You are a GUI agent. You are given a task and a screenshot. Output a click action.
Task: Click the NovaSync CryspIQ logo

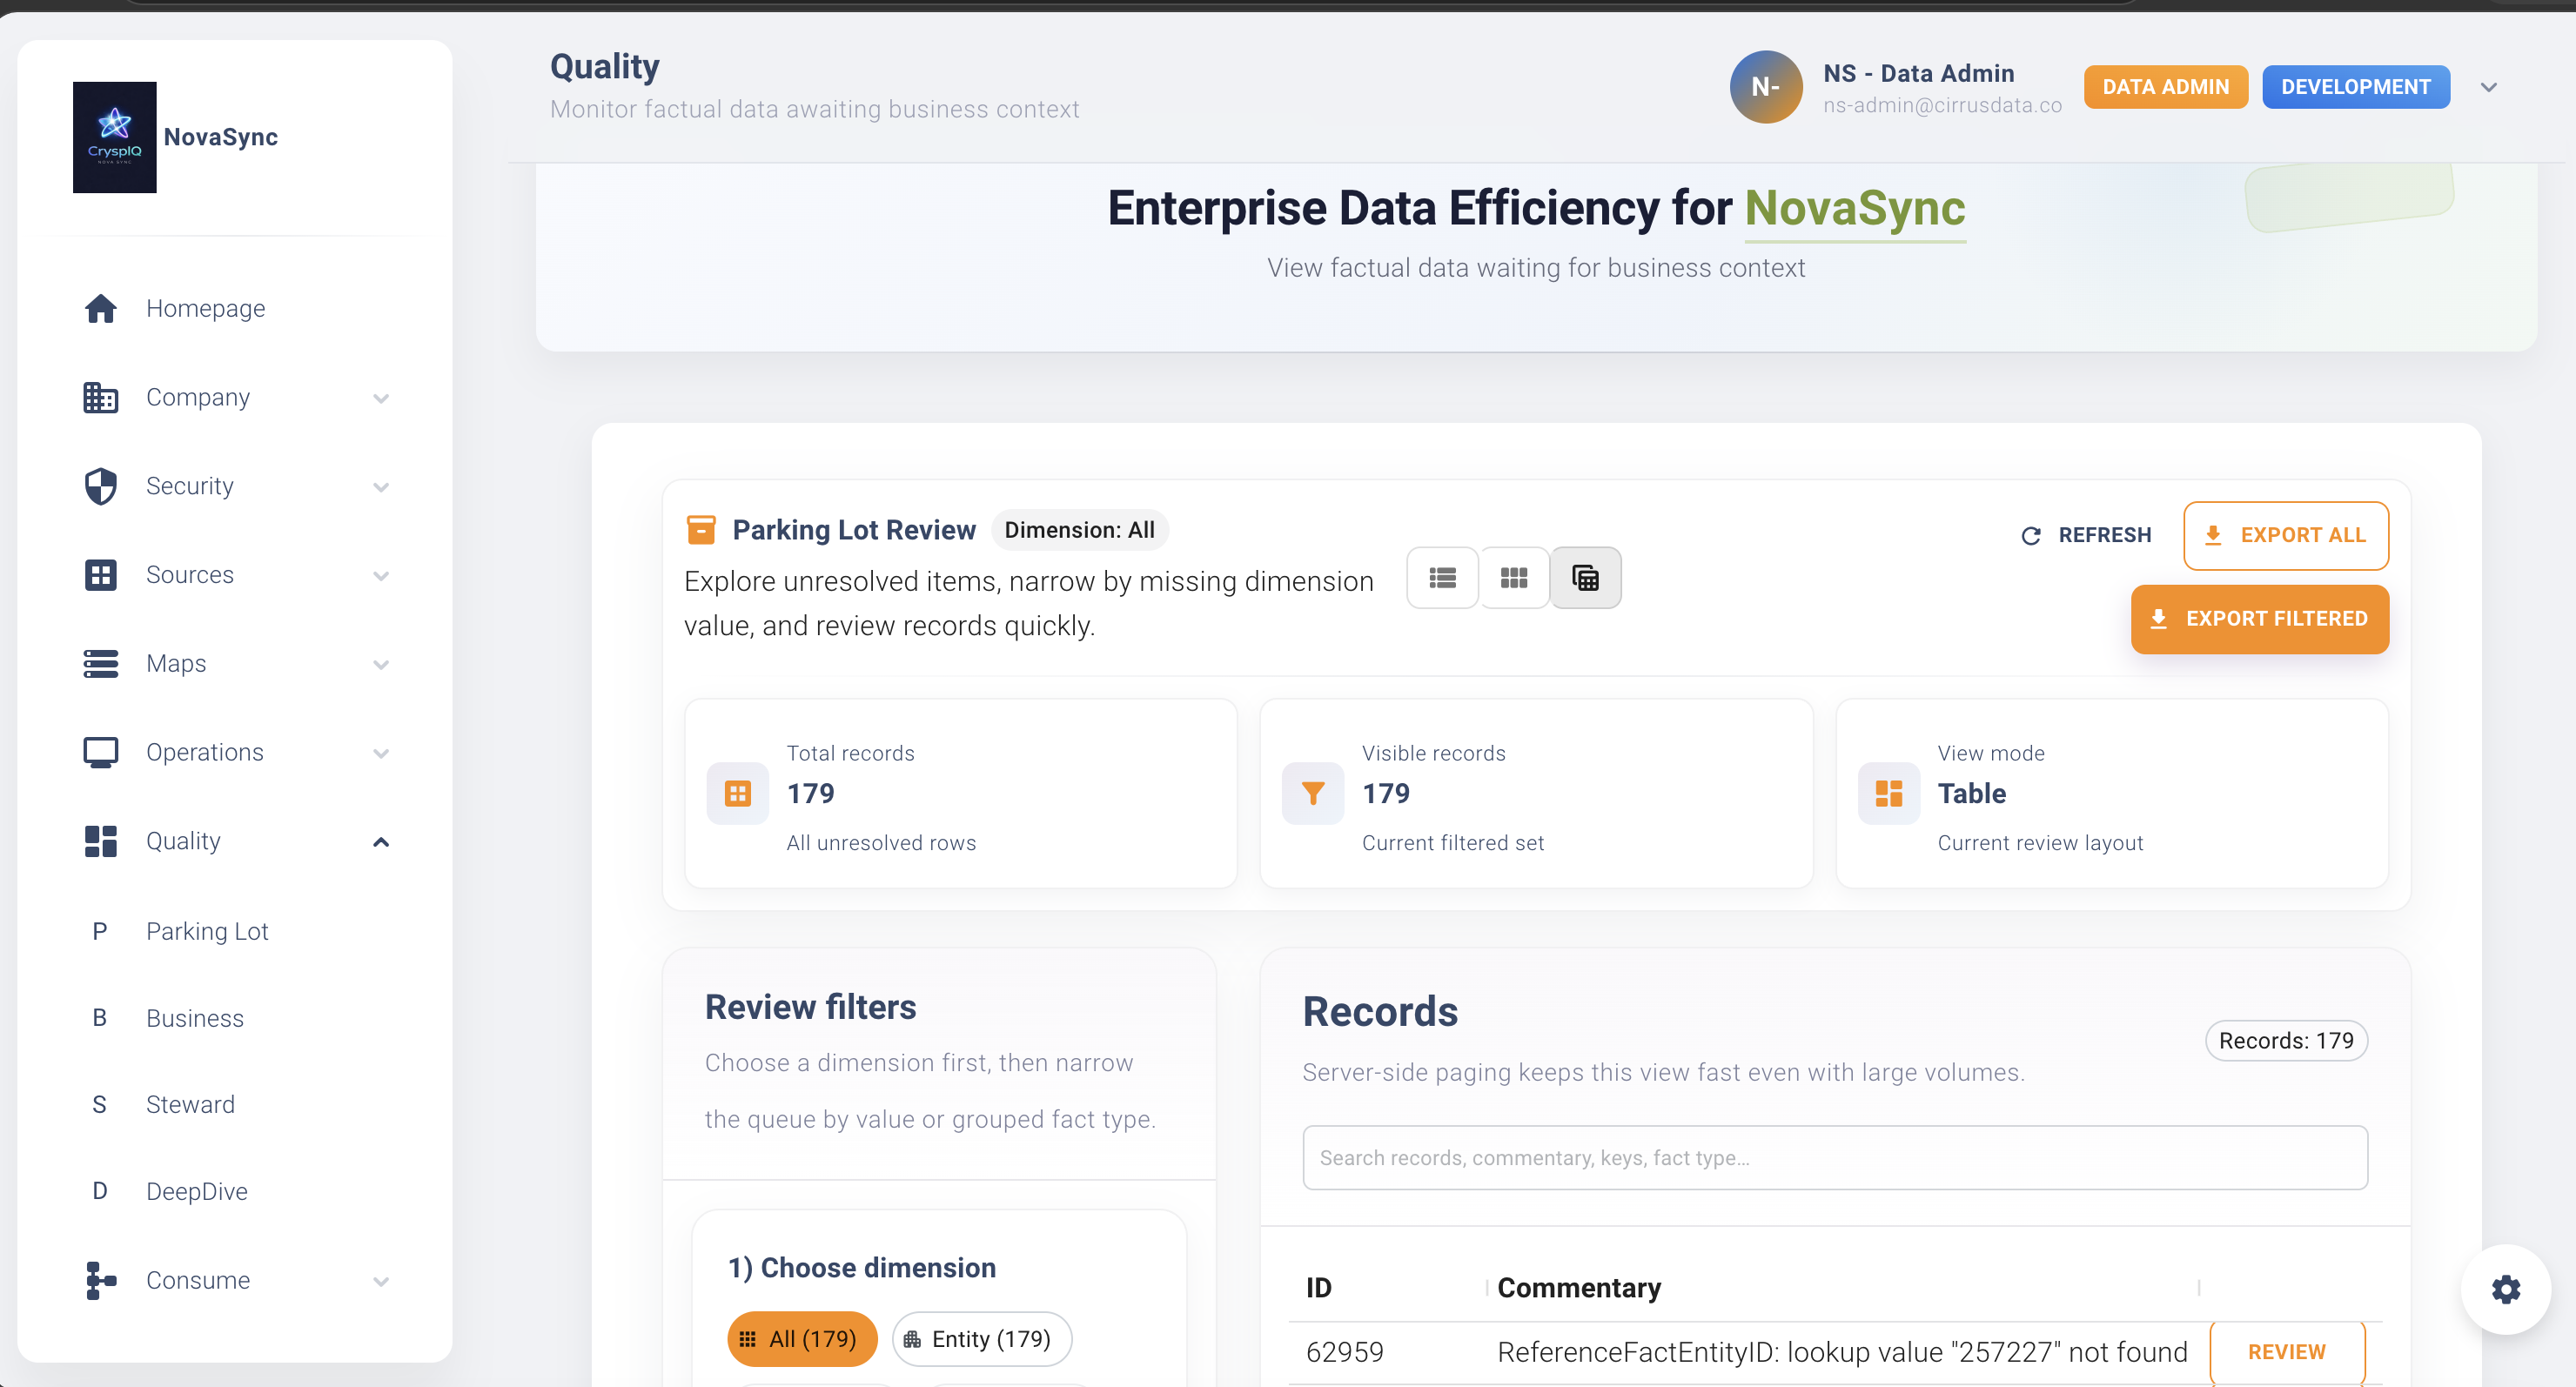114,137
